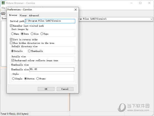Choose Thumbnails as default directory view
The width and height of the screenshot is (154, 116).
(36, 51)
